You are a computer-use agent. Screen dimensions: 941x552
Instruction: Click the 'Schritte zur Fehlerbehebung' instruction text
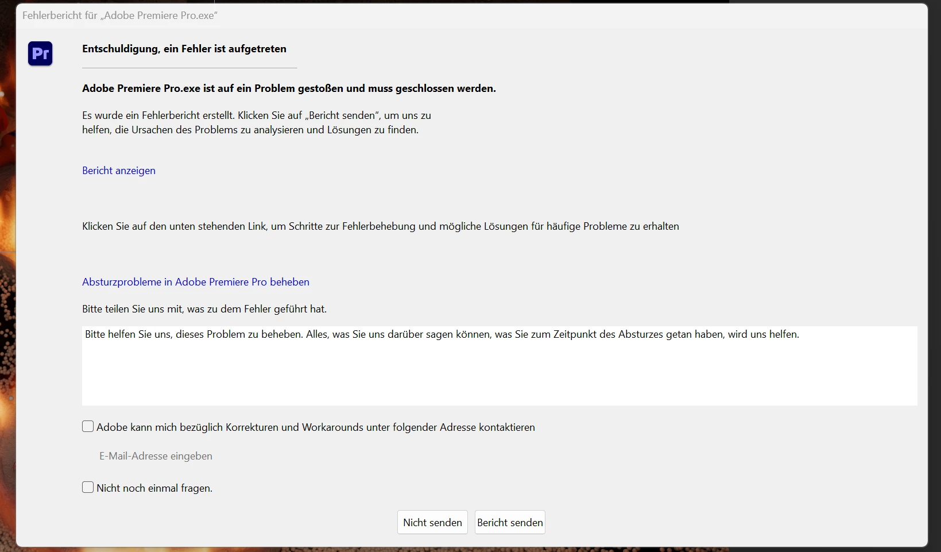(x=381, y=226)
